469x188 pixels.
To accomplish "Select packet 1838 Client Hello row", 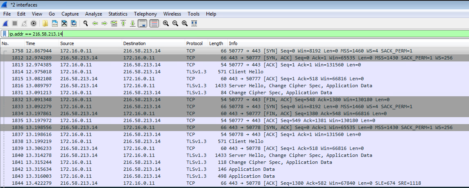I will 234,141.
